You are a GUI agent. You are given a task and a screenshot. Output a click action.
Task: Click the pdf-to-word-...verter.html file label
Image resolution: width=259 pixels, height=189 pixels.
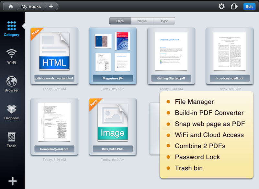point(54,78)
